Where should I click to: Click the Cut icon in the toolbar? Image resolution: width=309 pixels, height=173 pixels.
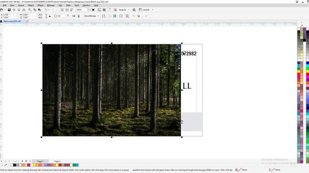click(30, 10)
